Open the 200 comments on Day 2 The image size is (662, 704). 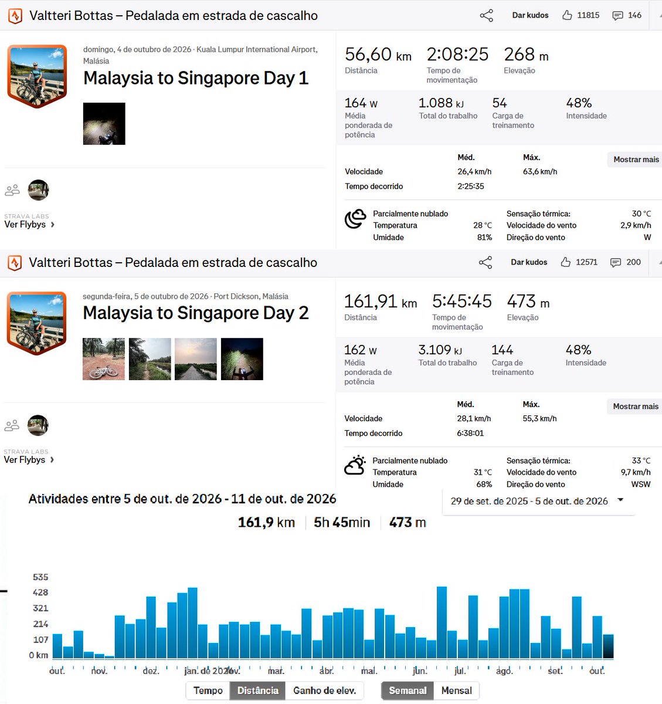click(625, 262)
